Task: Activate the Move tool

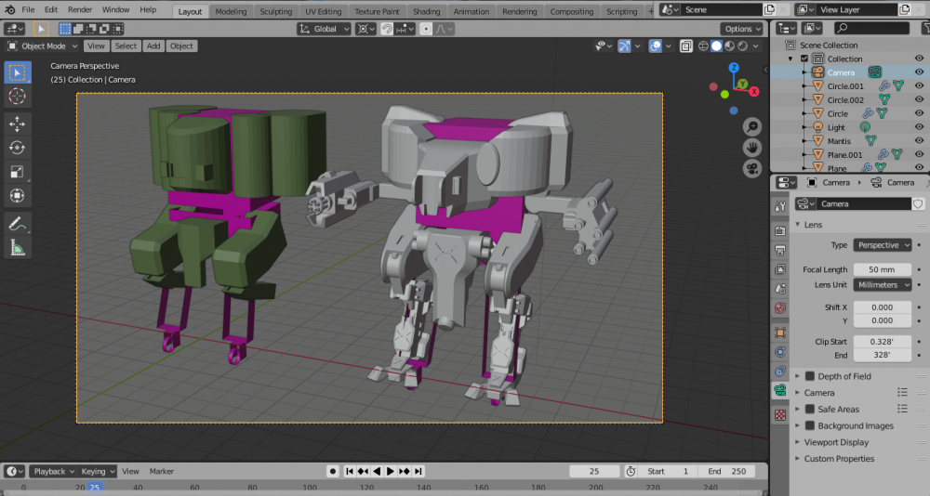Action: point(18,124)
